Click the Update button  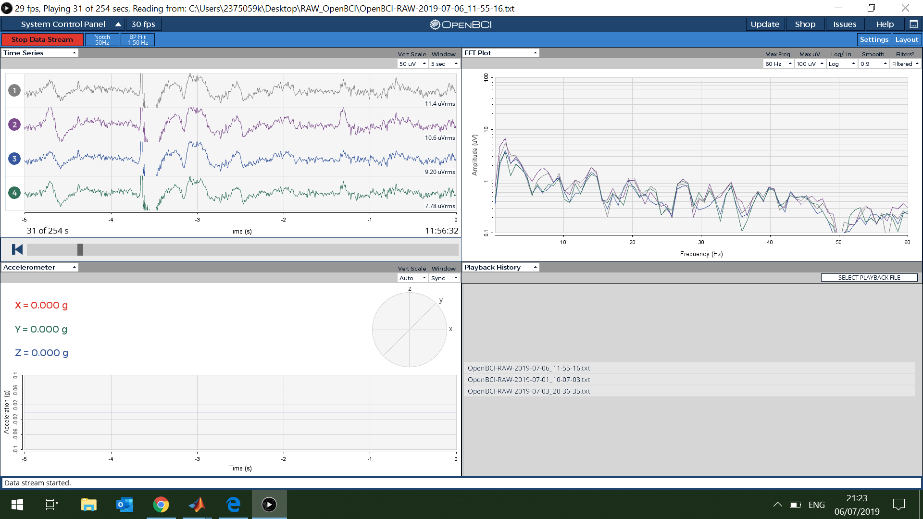coord(765,24)
